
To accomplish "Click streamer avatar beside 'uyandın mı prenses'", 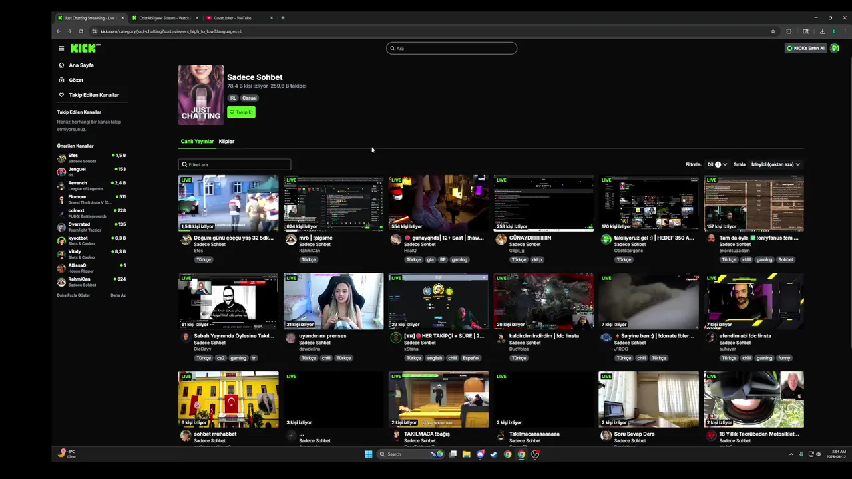I will pyautogui.click(x=291, y=338).
